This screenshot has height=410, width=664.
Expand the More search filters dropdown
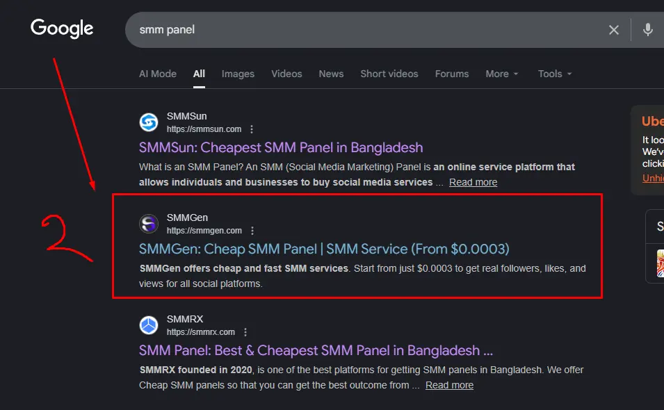click(502, 74)
